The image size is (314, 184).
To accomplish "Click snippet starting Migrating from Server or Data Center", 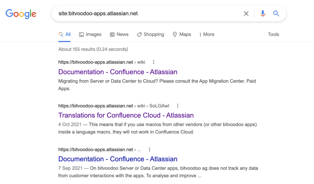I will (157, 85).
